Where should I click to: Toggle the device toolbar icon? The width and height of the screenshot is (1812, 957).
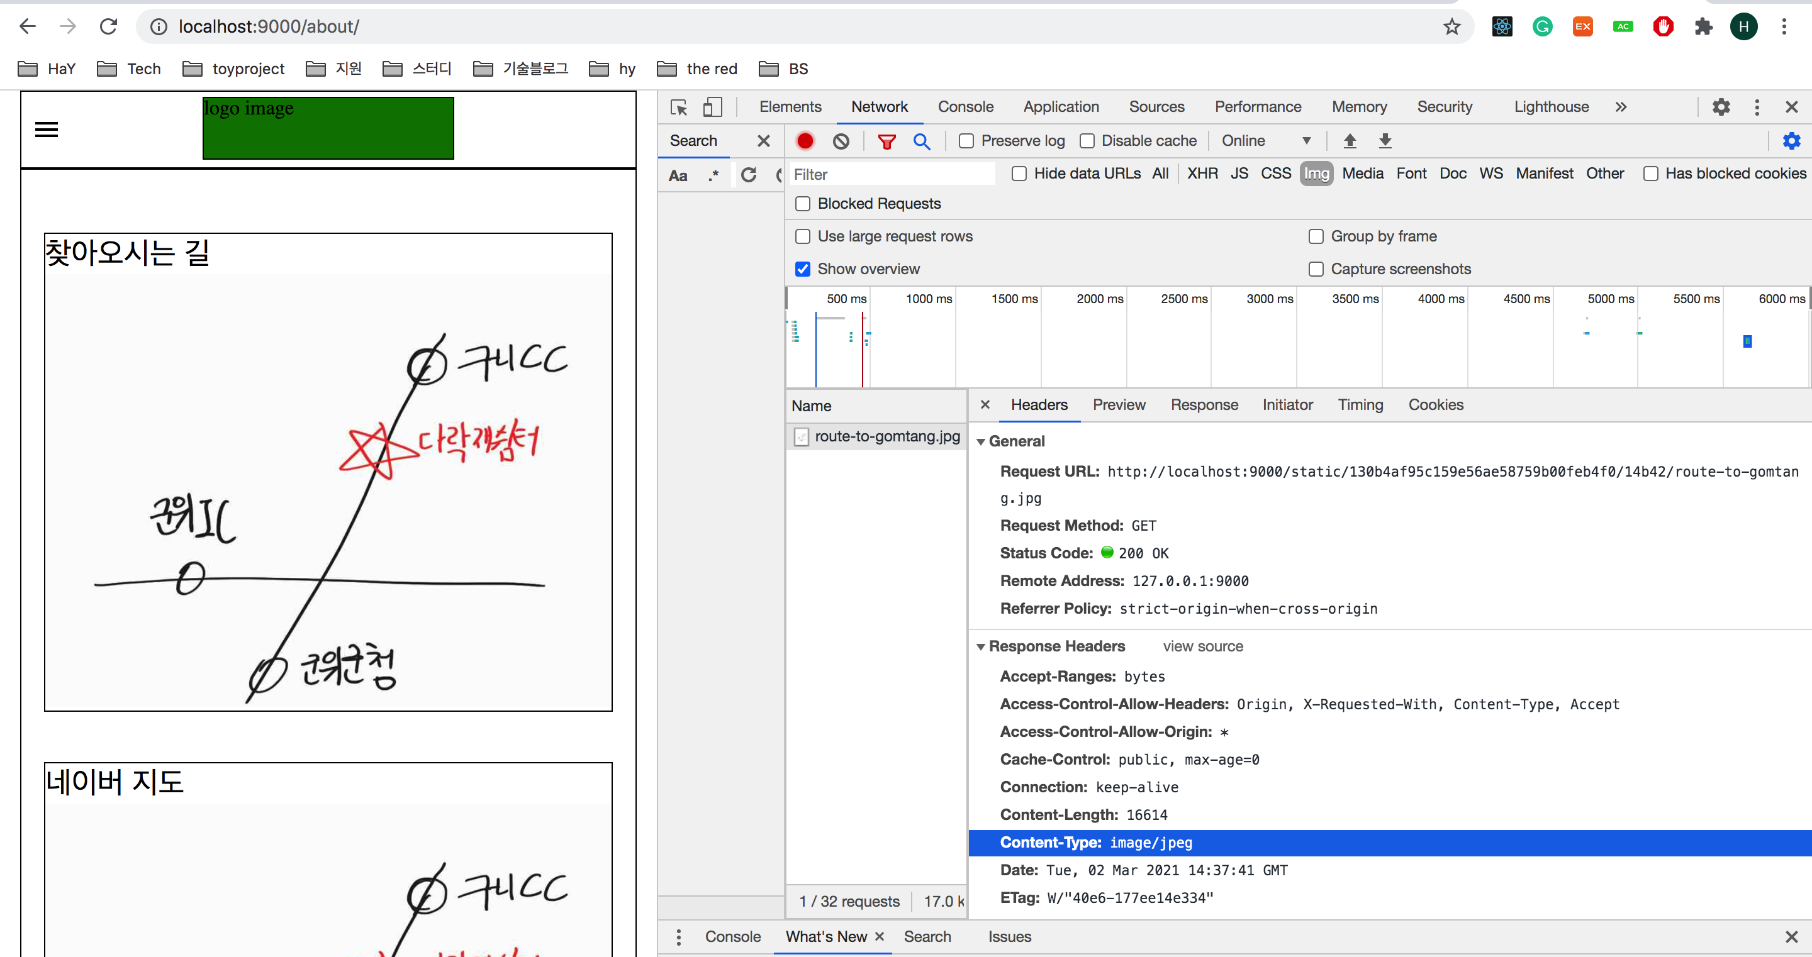tap(712, 107)
